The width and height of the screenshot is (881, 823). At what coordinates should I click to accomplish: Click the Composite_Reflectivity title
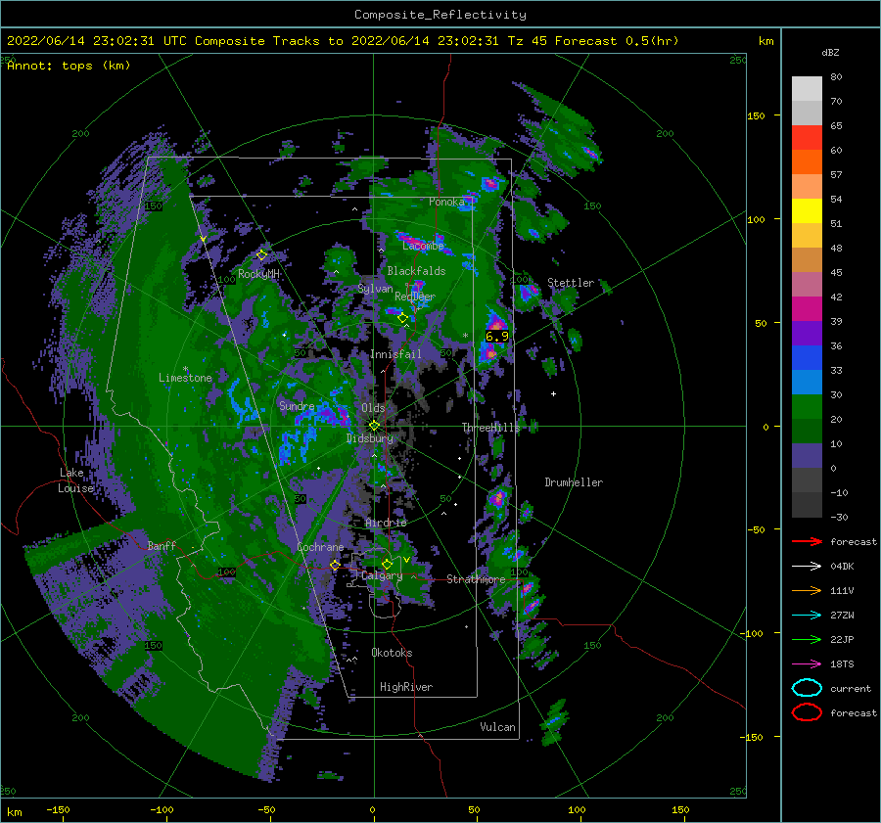(x=440, y=15)
